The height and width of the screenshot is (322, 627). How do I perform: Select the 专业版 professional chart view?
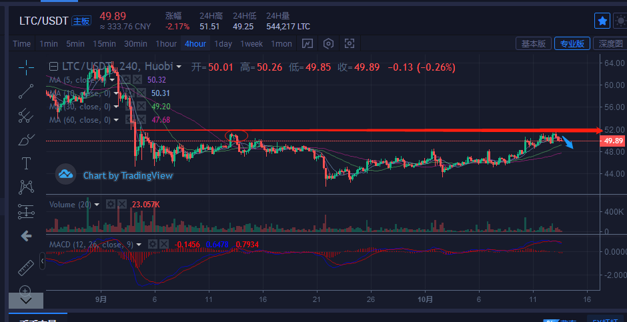click(x=572, y=43)
